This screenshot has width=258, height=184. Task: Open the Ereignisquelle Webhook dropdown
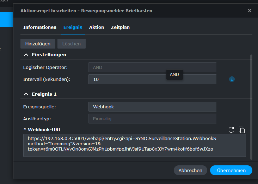(152, 107)
